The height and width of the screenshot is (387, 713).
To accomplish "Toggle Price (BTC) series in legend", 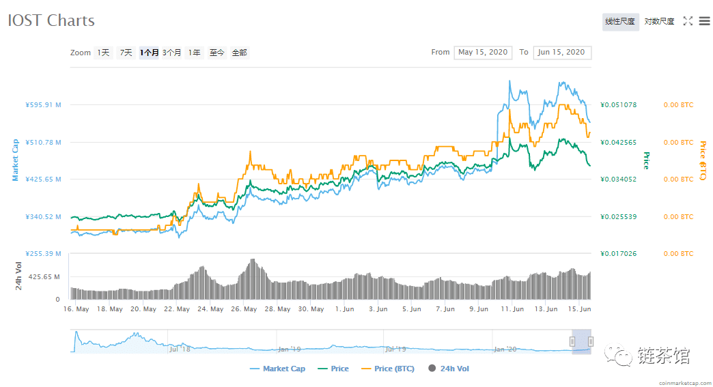I will 388,369.
